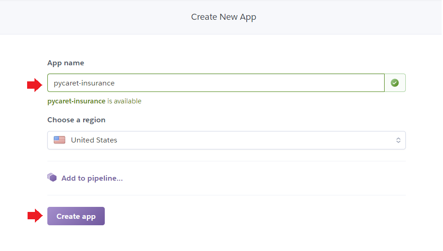This screenshot has height=251, width=443.
Task: Click the United States flag icon
Action: point(59,140)
